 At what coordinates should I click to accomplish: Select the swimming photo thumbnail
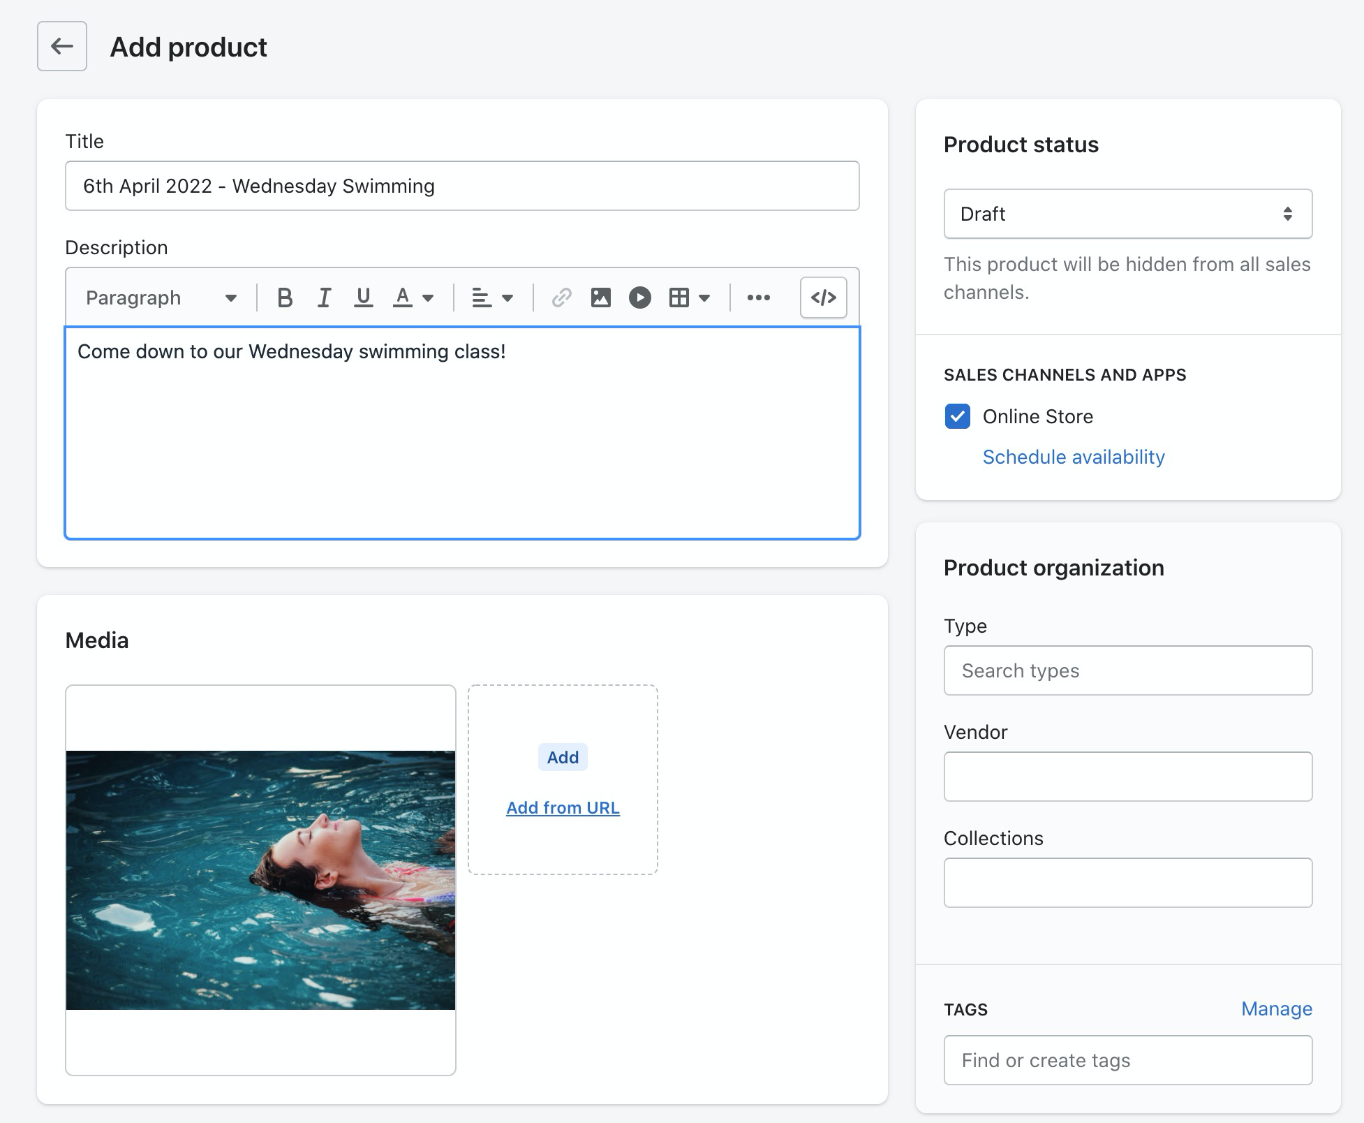260,880
